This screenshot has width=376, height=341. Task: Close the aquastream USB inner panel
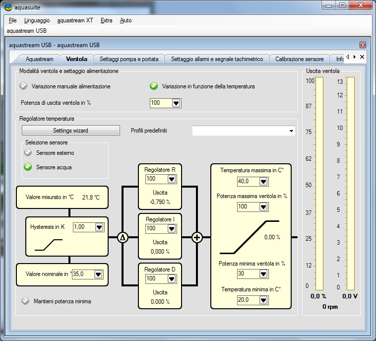[363, 45]
